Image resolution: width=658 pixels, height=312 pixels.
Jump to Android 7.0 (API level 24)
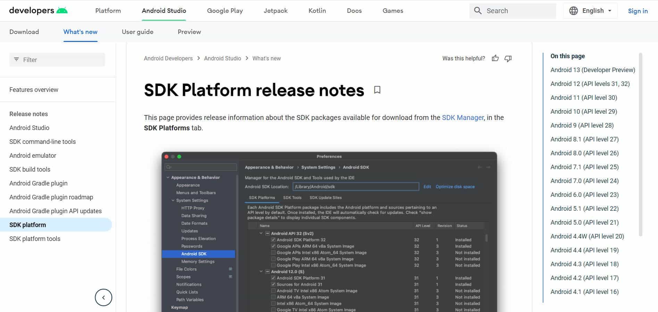tap(584, 181)
